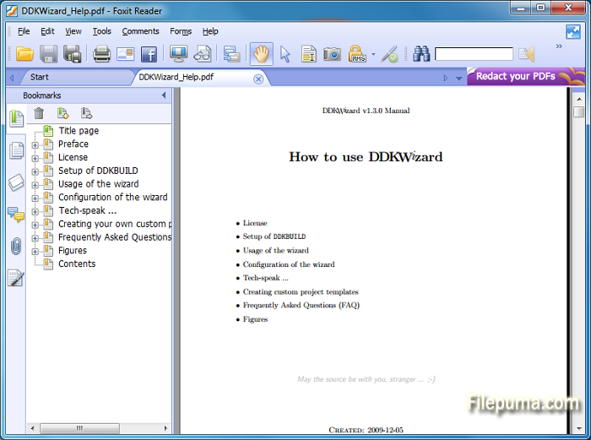
Task: Click the Save As icon in the toolbar
Action: point(72,54)
